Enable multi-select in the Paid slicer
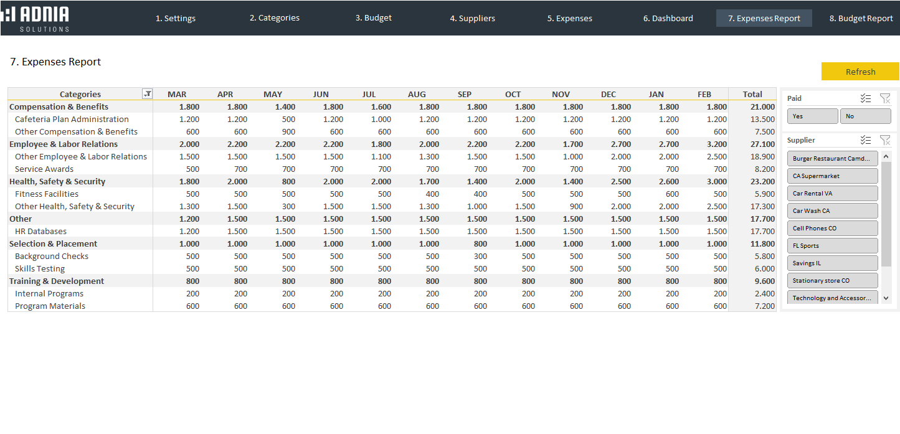900x434 pixels. (865, 98)
